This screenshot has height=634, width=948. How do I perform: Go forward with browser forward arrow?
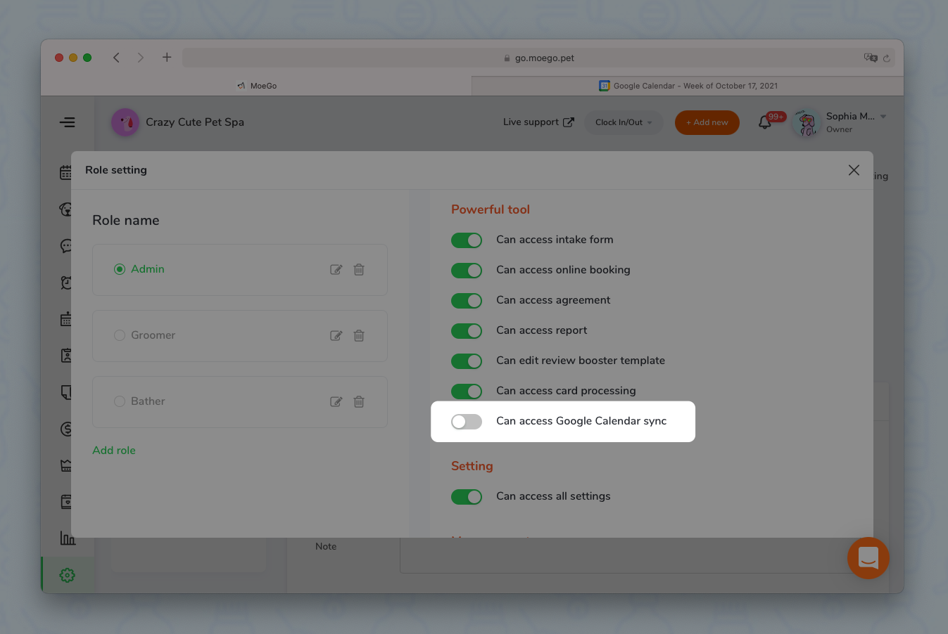click(141, 58)
